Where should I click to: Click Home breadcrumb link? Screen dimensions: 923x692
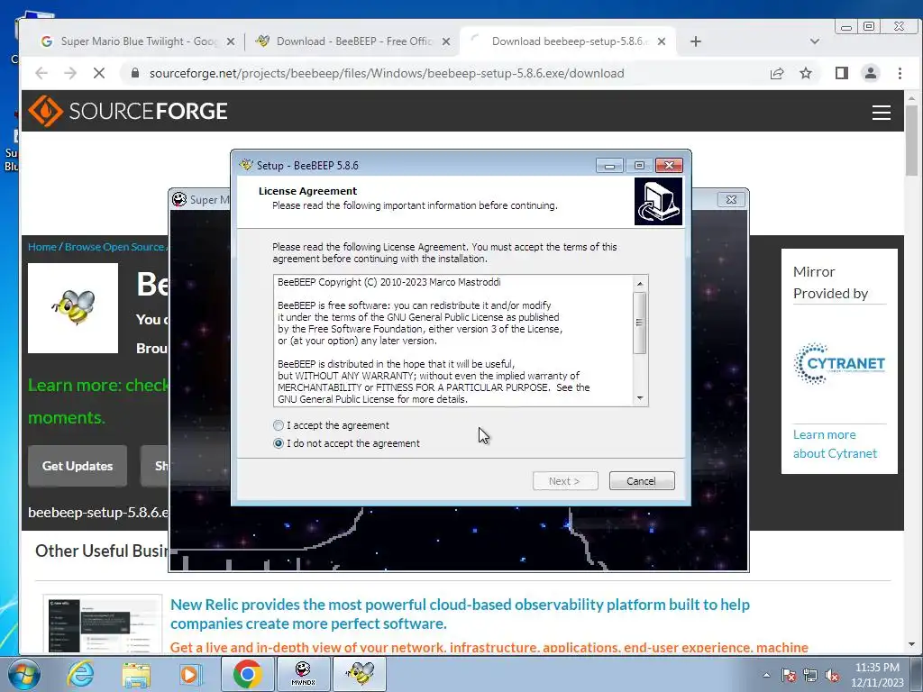[x=41, y=247]
